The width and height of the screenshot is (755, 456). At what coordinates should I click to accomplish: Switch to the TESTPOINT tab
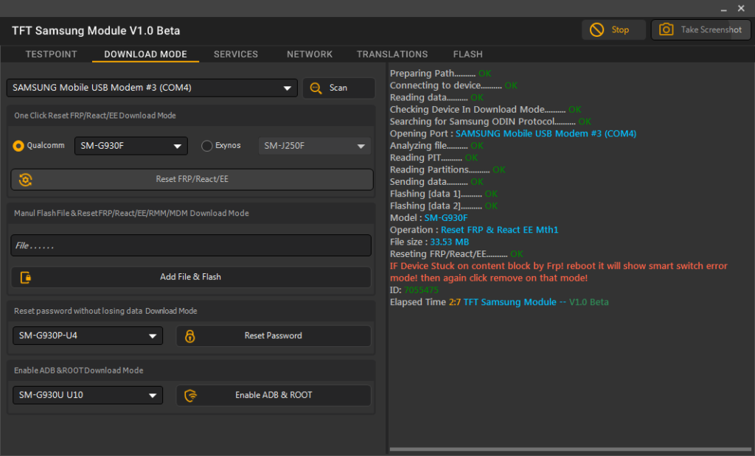(52, 55)
